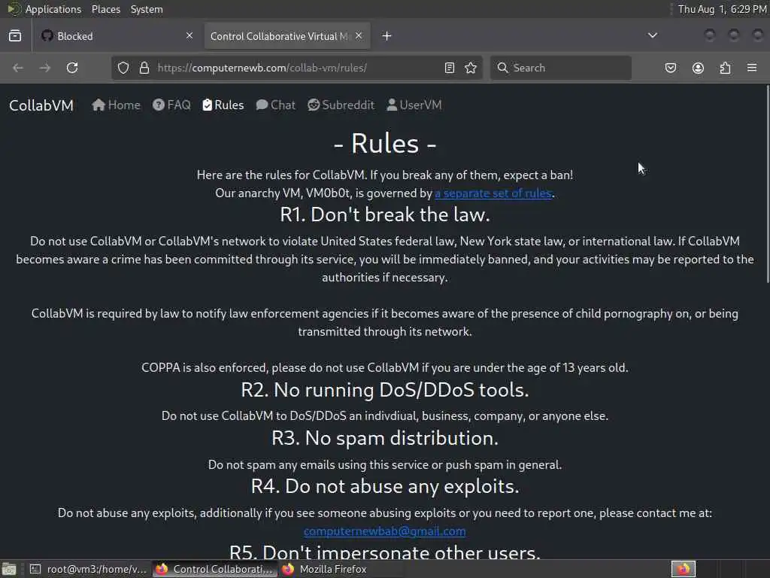Click the Firefox workspace switcher thumbnail
This screenshot has width=770, height=578.
pos(683,569)
